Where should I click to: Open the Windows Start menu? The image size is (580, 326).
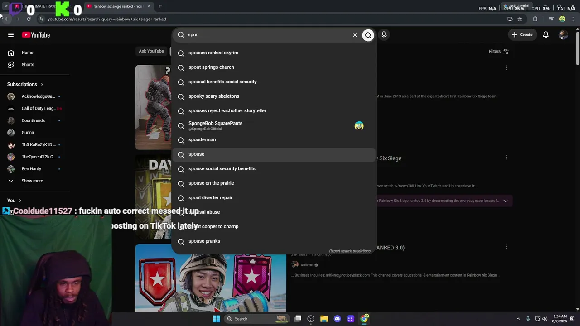click(217, 319)
